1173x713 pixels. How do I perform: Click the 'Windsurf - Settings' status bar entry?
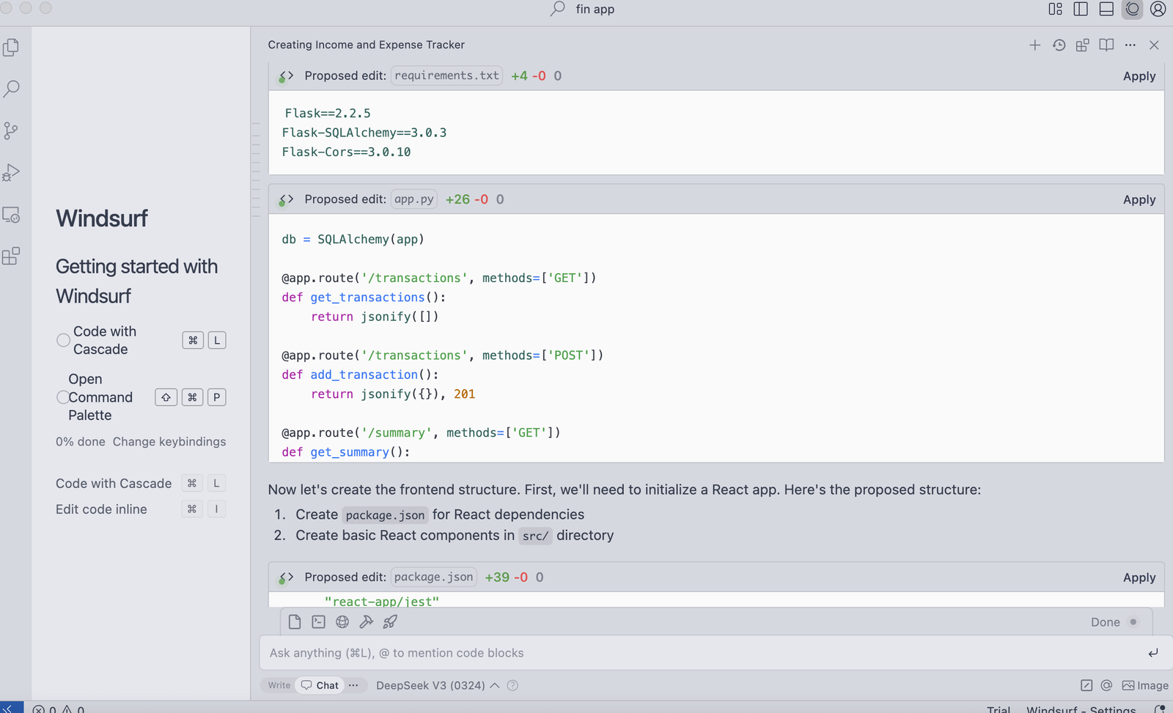pos(1081,709)
